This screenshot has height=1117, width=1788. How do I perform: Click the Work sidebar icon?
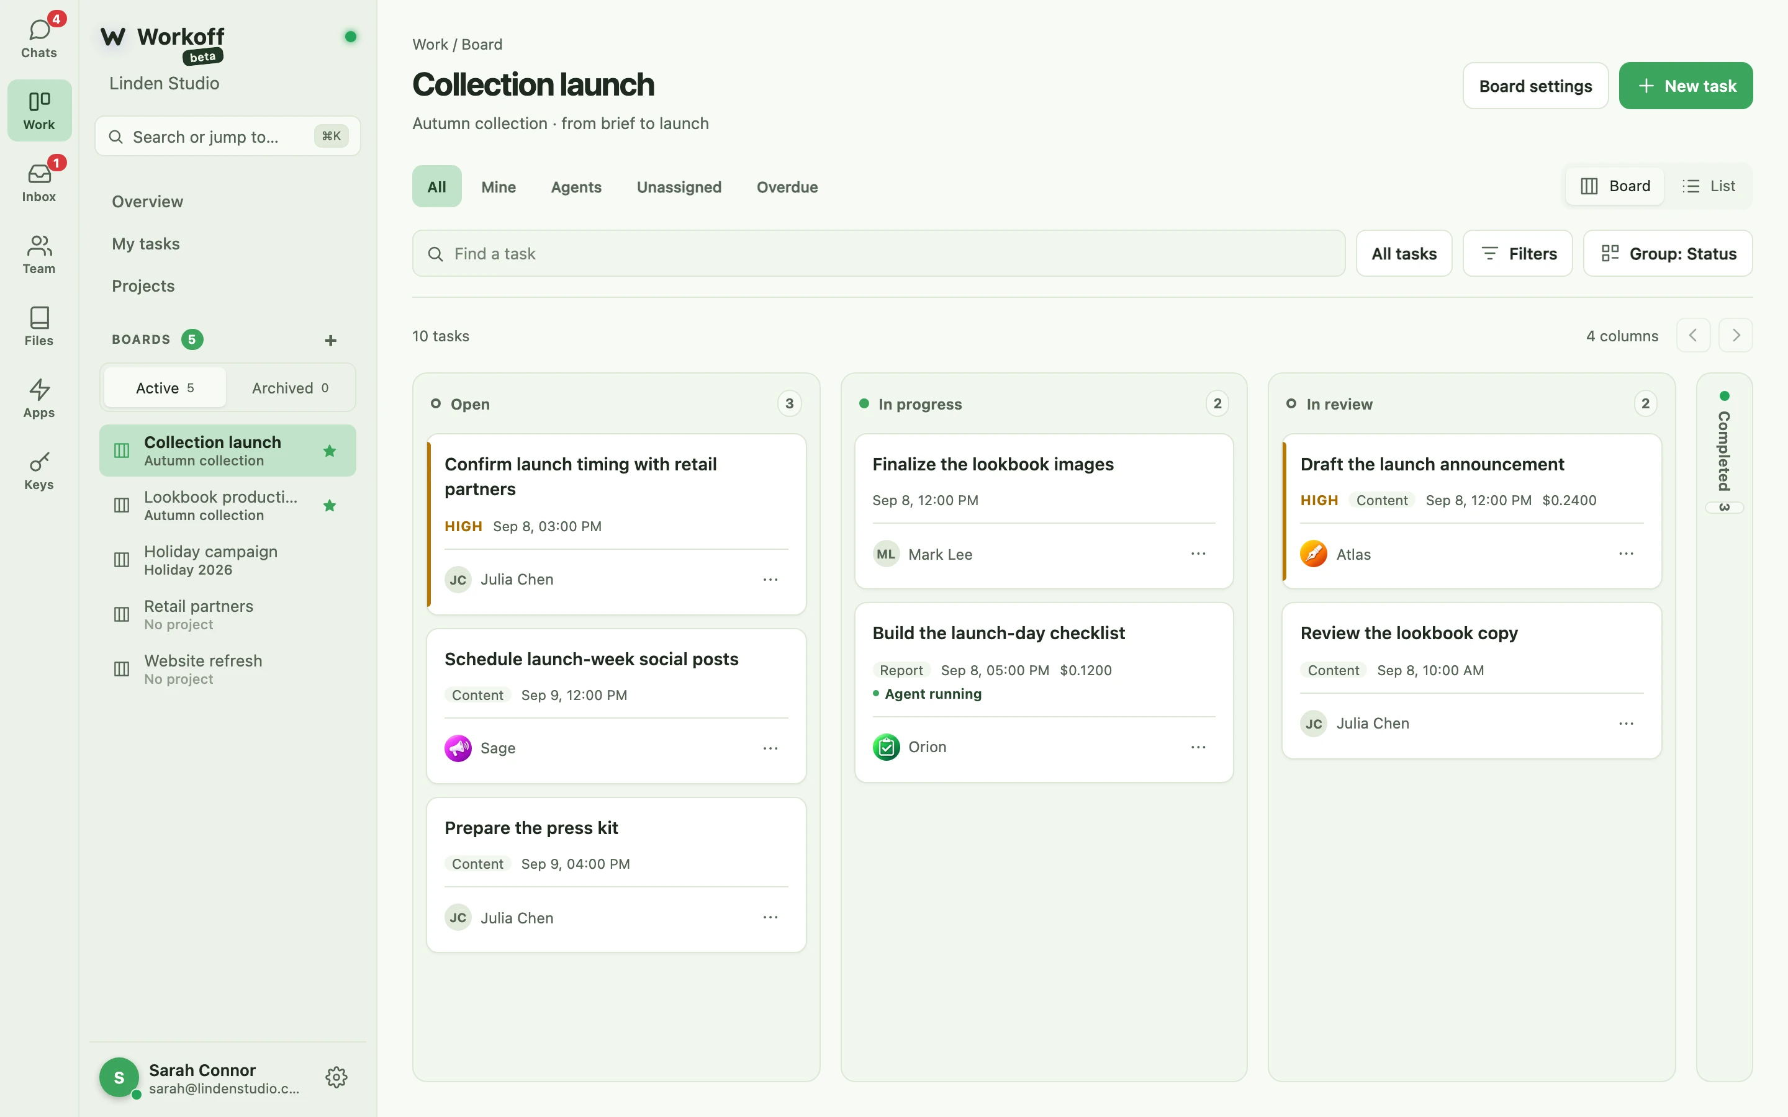[x=39, y=110]
